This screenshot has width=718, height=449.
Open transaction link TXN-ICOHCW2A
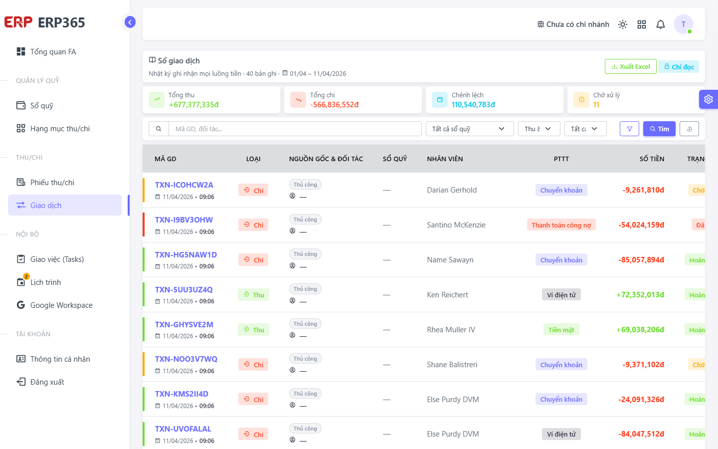pyautogui.click(x=184, y=185)
